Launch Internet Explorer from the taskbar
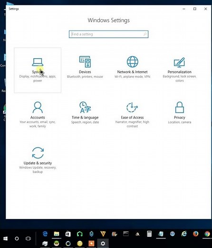Viewport: 212px width, 248px height. (184, 234)
